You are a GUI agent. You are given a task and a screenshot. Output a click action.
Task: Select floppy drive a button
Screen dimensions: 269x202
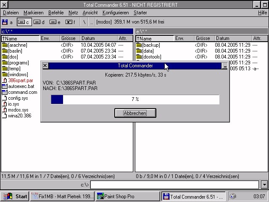(x=7, y=22)
